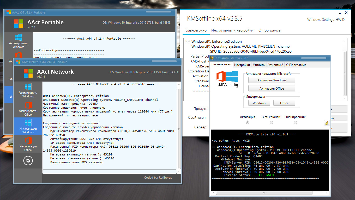Click the Coded by: Ratiborus text

click(x=158, y=178)
